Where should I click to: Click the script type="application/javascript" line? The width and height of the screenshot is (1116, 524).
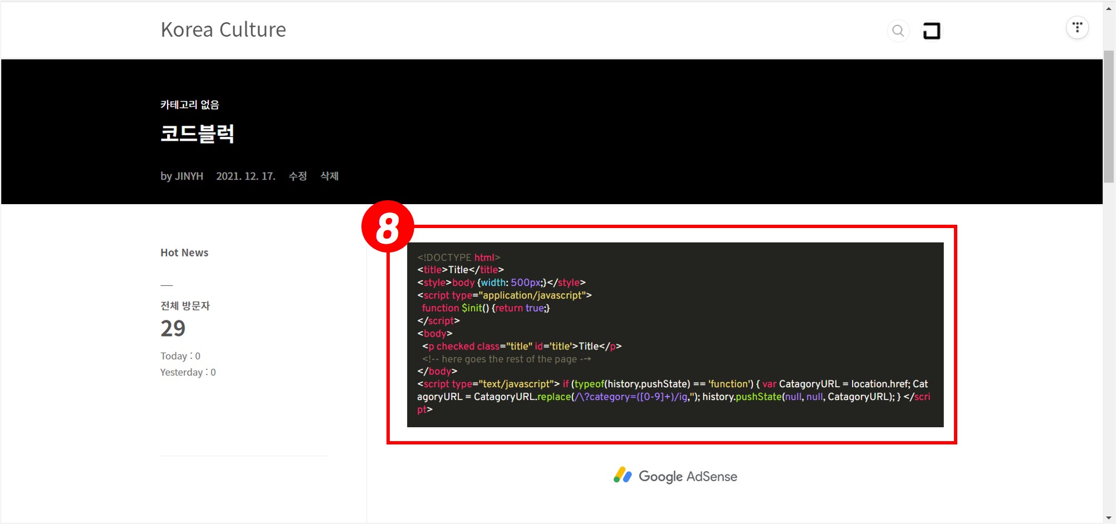pyautogui.click(x=505, y=295)
